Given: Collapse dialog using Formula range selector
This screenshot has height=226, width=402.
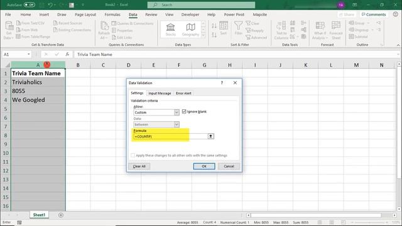Looking at the screenshot, I should [x=211, y=137].
